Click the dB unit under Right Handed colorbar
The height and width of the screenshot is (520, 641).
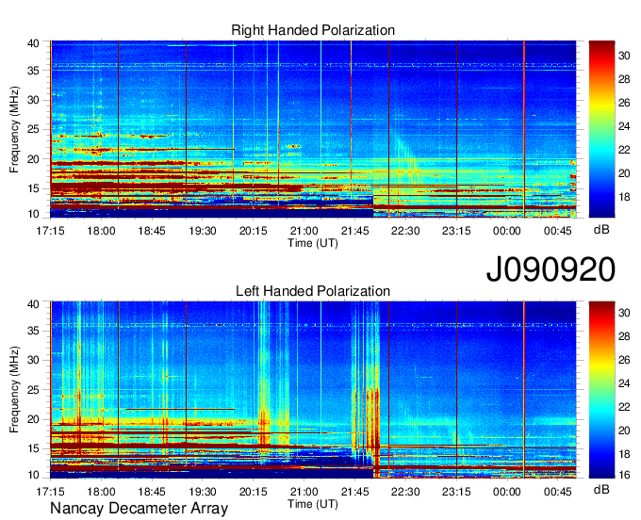(x=601, y=230)
